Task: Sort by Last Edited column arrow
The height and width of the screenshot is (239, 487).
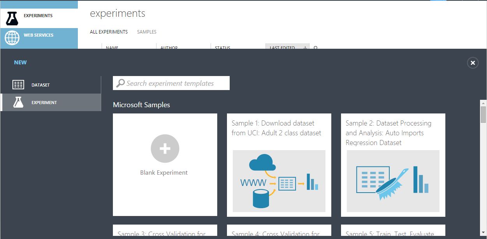Action: click(x=305, y=48)
